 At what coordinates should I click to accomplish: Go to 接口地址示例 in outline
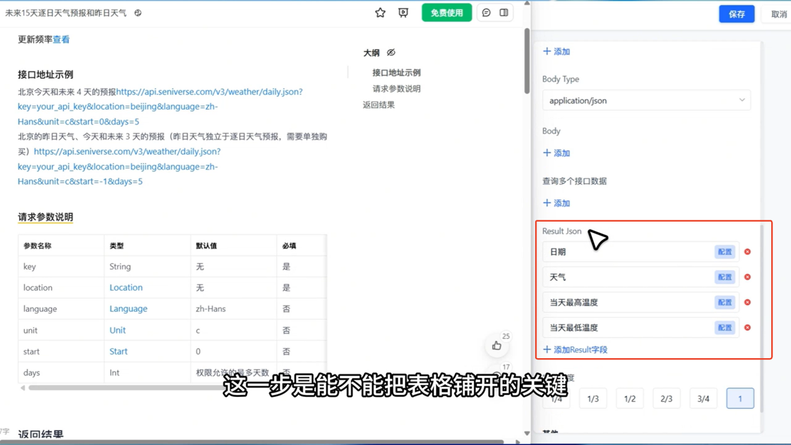[397, 72]
